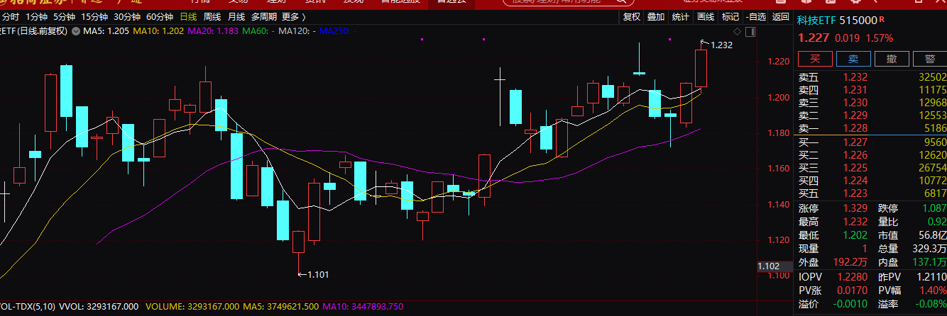
Task: Click the 总量 value 329.3万
Action: tap(931, 249)
